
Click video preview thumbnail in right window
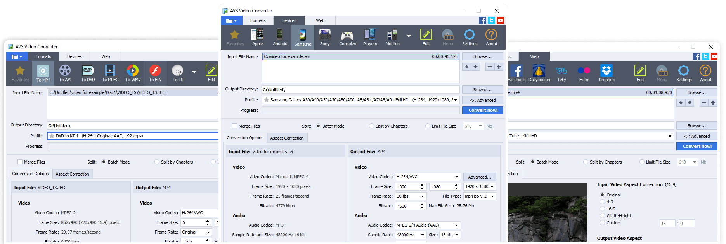pos(548,213)
